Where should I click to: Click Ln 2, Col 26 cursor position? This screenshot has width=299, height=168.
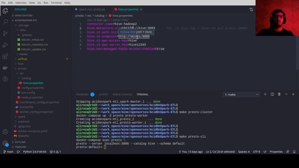coord(220,152)
